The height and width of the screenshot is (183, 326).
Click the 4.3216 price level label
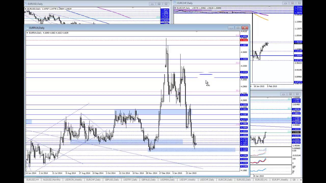tap(244, 72)
